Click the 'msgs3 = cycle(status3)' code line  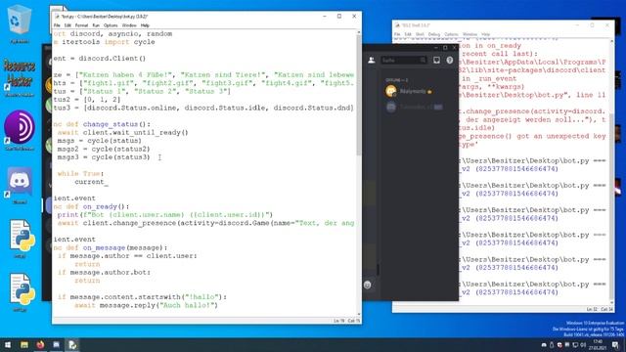click(x=104, y=157)
